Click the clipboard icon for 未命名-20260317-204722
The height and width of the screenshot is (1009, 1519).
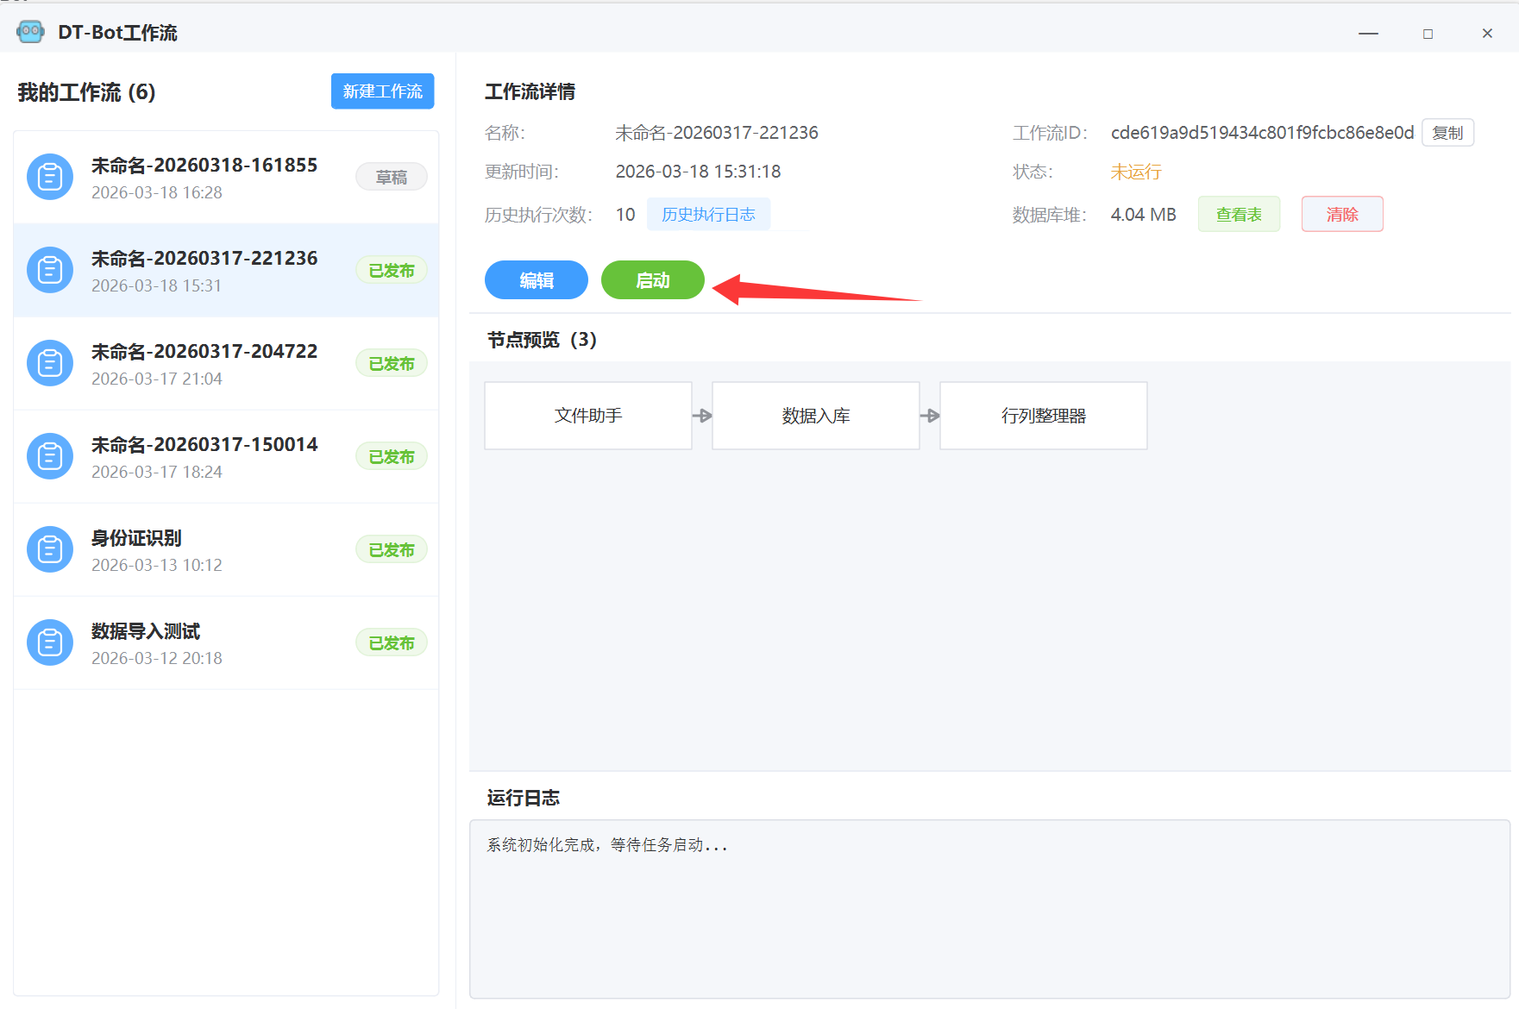(x=50, y=363)
